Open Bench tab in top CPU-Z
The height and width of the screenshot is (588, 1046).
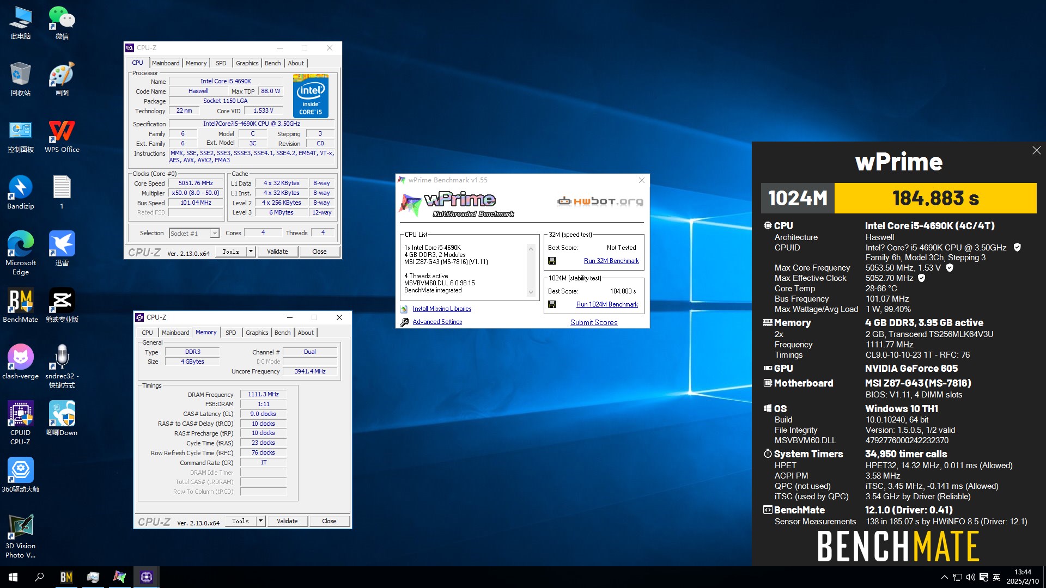point(272,63)
